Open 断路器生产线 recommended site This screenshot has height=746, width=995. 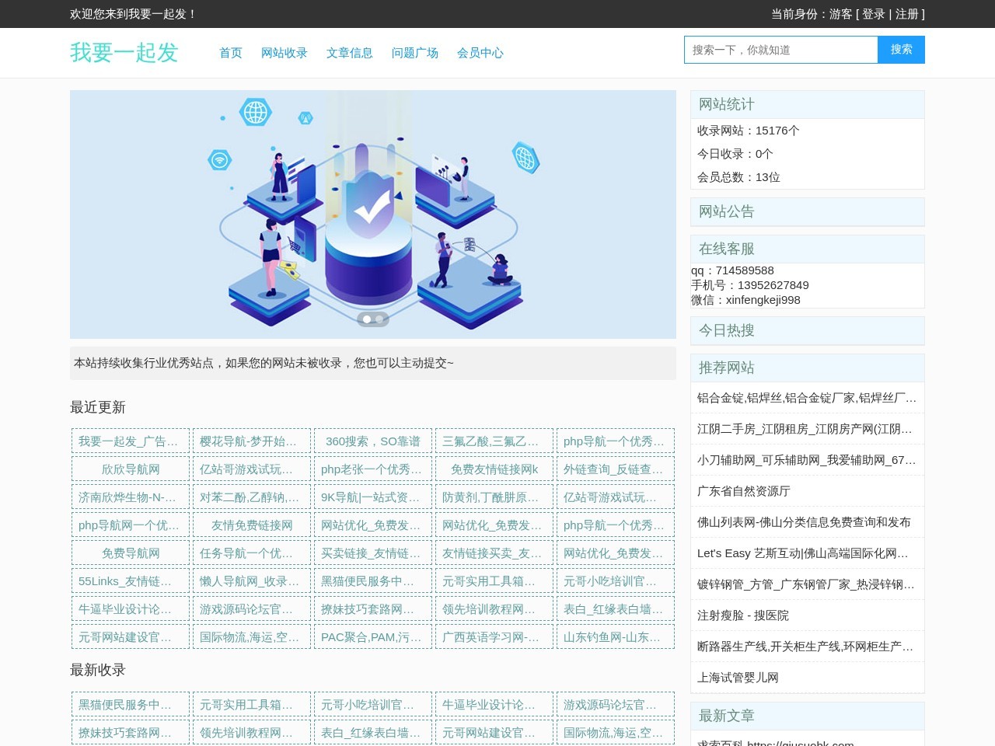[808, 647]
